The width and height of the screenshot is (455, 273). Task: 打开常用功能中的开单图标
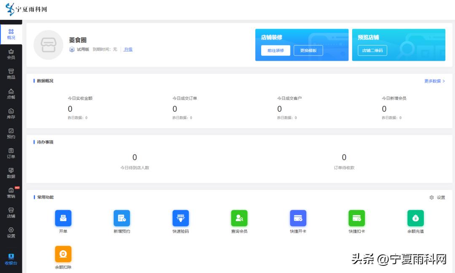click(x=63, y=218)
